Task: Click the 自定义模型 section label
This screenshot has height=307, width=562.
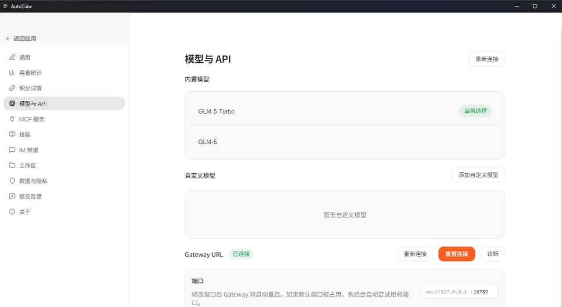Action: (200, 175)
